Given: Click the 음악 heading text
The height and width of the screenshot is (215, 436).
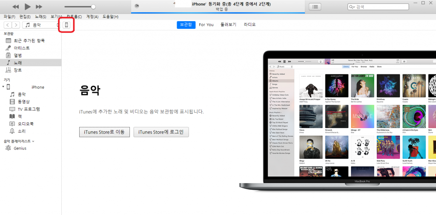Looking at the screenshot, I should (90, 91).
